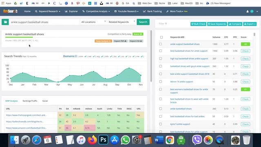261x147 pixels.
Task: Open the All Locations dropdown
Action: pyautogui.click(x=93, y=22)
